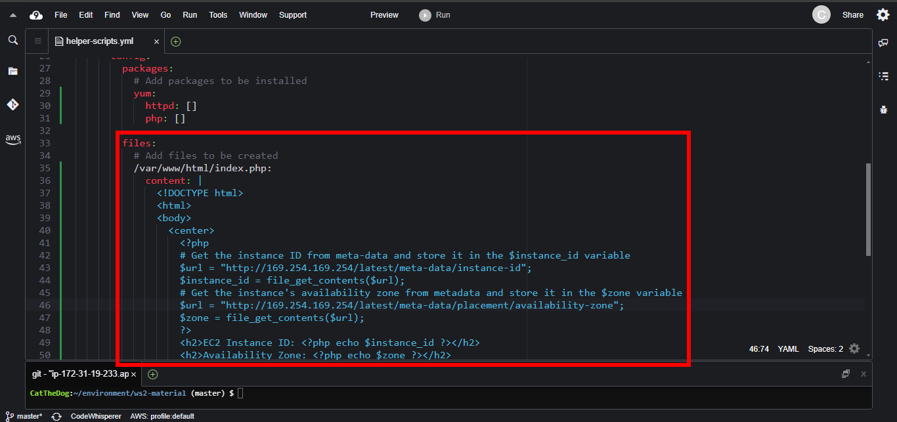
Task: Open the AWS Toolkit sidebar icon
Action: [x=12, y=138]
